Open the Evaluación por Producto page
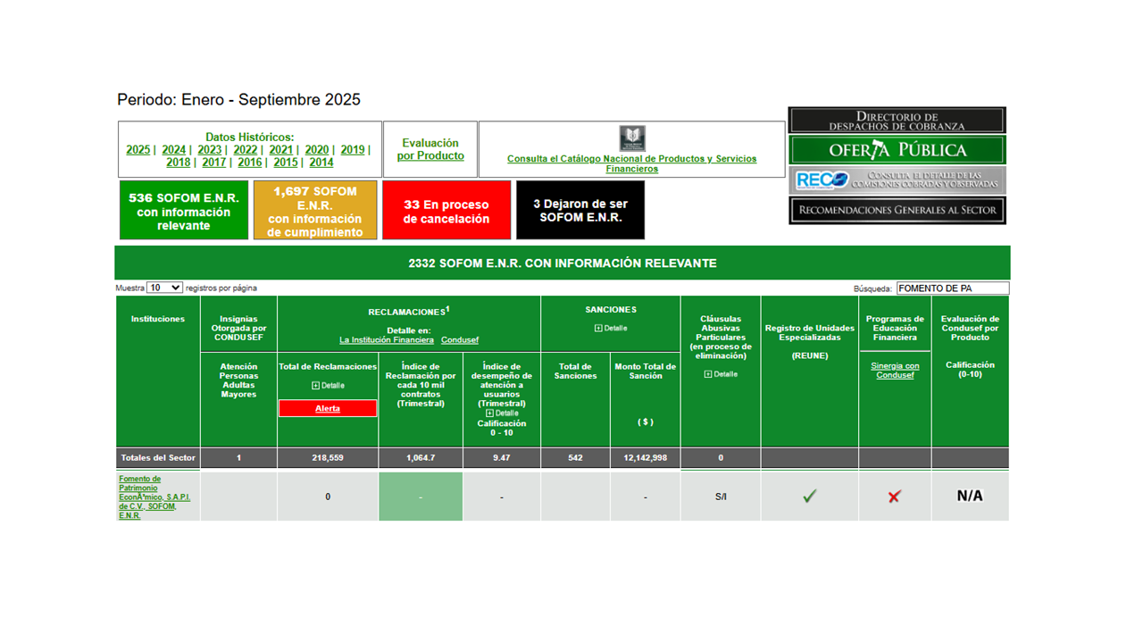 tap(430, 149)
